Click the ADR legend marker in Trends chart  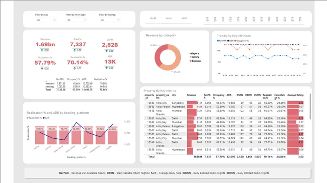(x=228, y=41)
